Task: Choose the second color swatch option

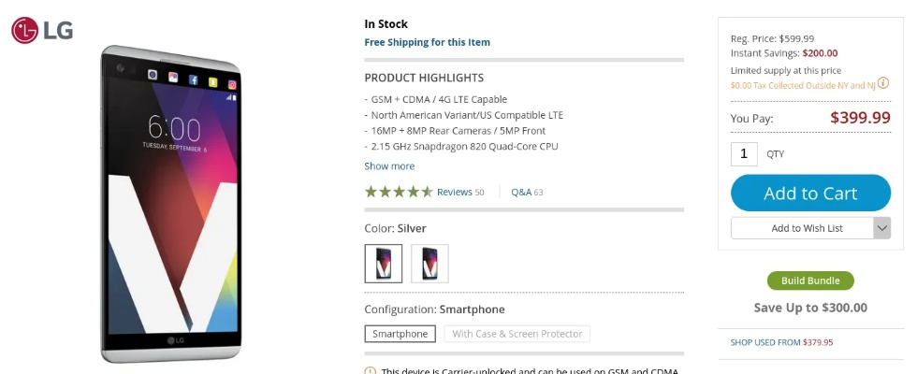Action: click(429, 264)
